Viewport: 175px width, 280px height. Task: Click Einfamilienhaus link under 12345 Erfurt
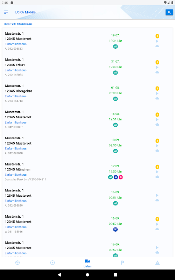[x=16, y=70]
